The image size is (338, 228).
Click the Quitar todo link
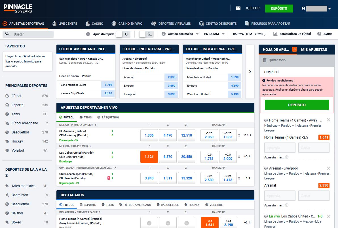pos(277,60)
